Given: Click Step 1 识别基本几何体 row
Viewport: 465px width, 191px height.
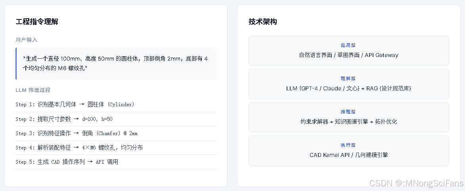Looking at the screenshot, I should tap(116, 104).
